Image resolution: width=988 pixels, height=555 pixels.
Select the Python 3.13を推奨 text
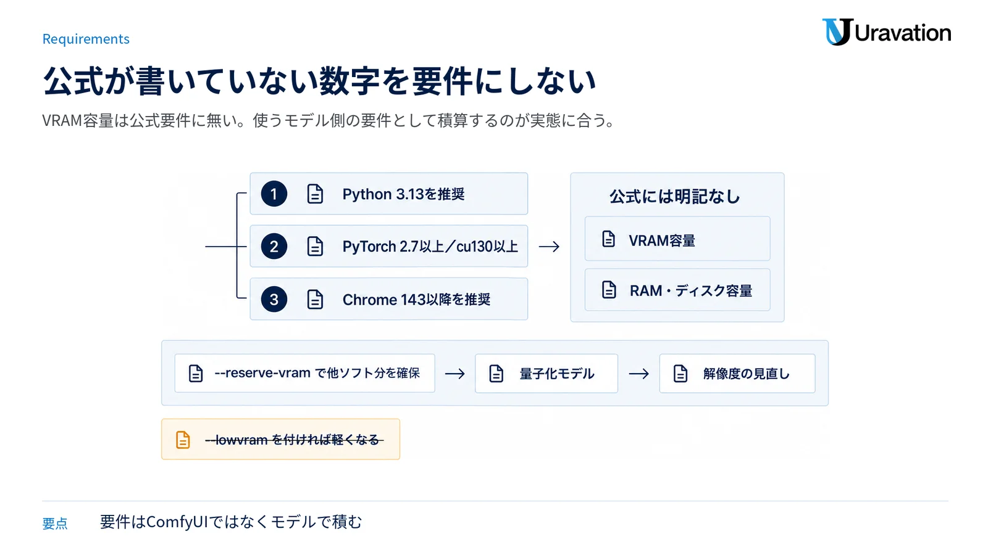[x=403, y=194]
